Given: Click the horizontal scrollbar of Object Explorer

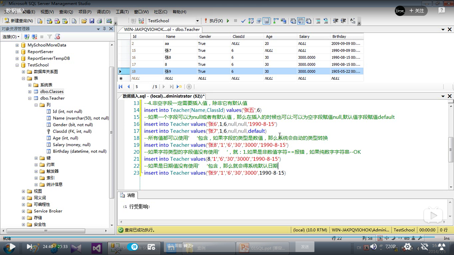Looking at the screenshot, I should 55,231.
